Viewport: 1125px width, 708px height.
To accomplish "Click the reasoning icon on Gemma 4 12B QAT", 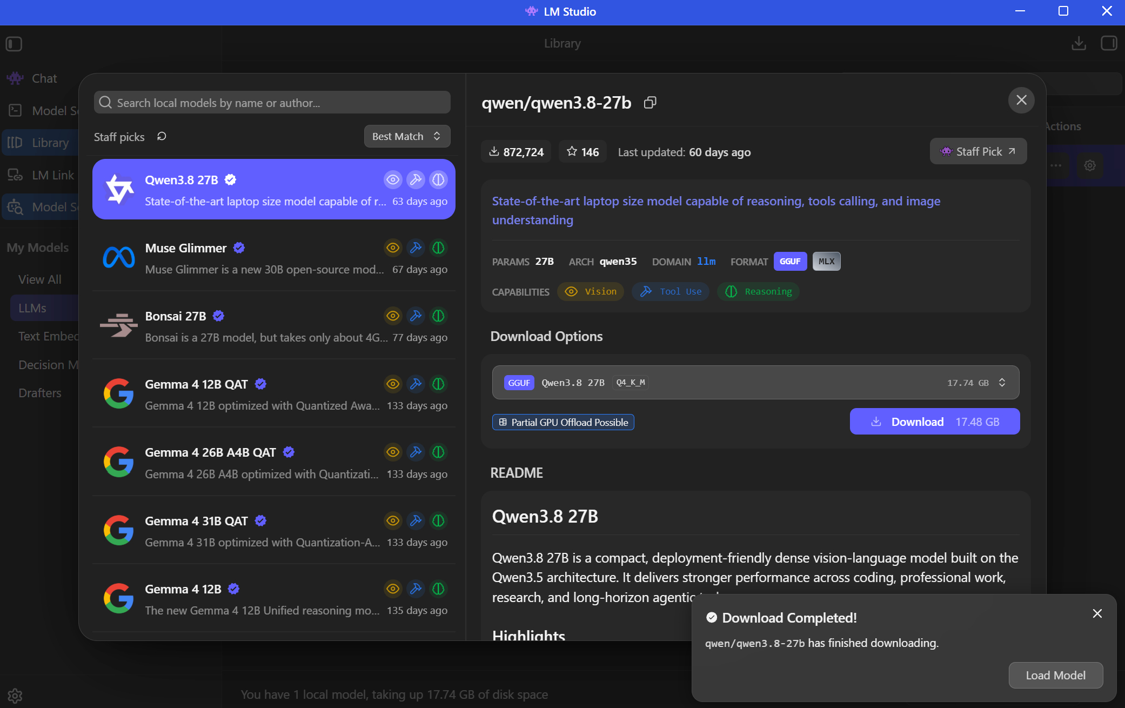I will pyautogui.click(x=438, y=384).
